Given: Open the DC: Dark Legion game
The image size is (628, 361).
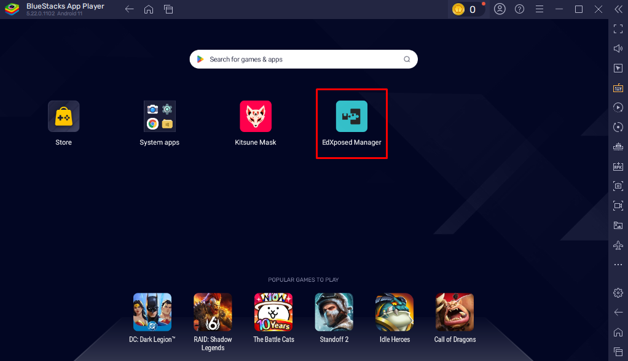Looking at the screenshot, I should pos(152,312).
